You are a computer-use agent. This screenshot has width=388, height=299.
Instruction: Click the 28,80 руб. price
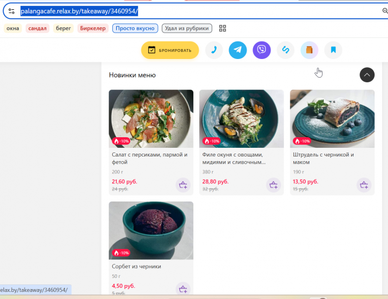point(216,182)
